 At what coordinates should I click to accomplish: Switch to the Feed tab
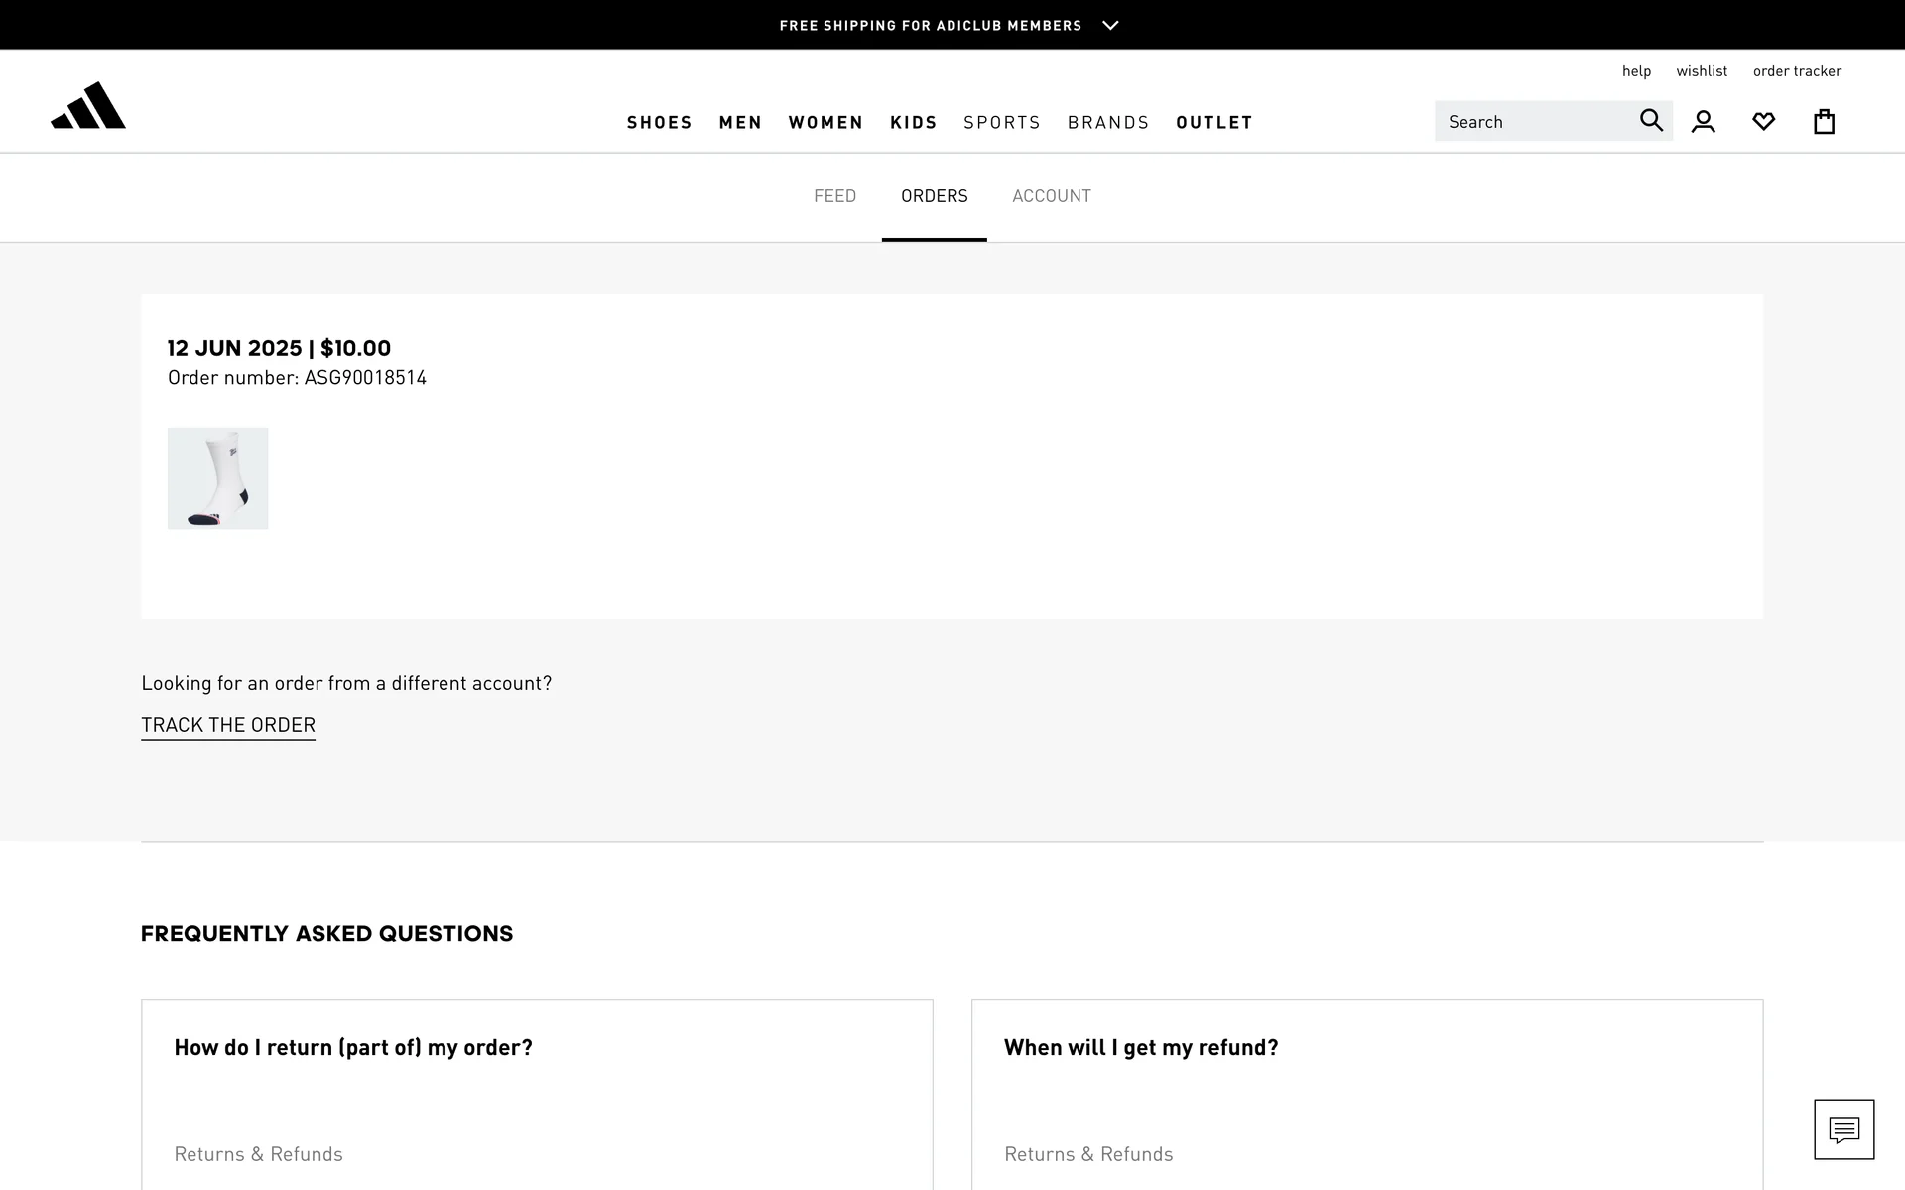(x=834, y=196)
